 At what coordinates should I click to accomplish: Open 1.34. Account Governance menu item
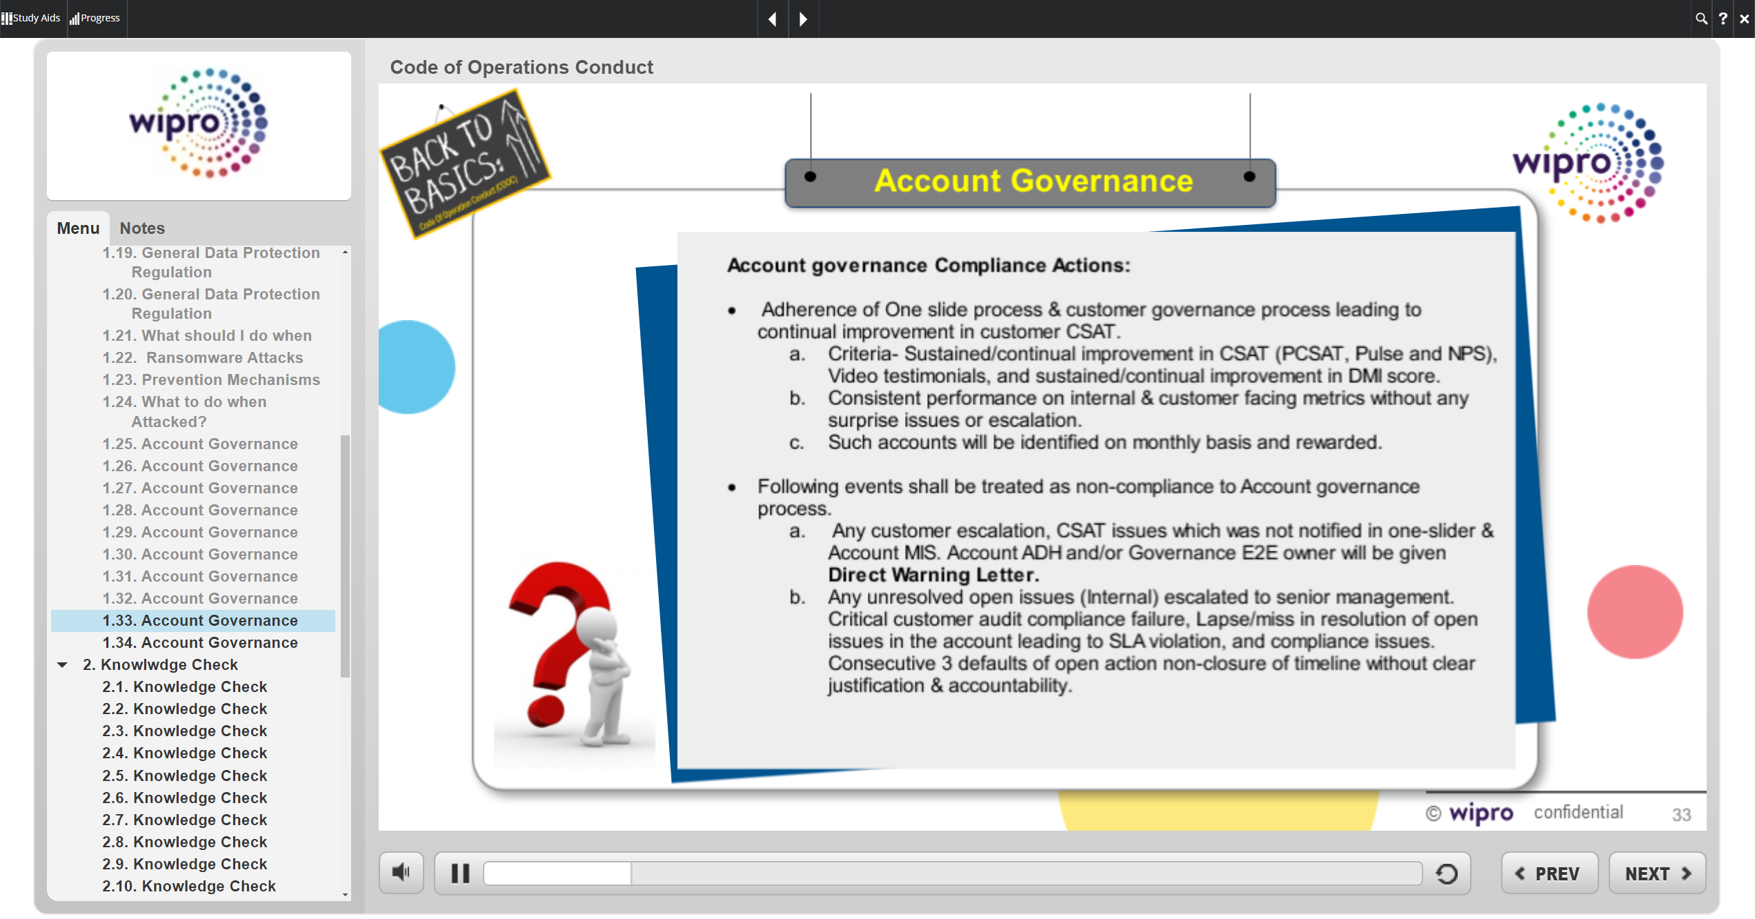click(x=200, y=643)
